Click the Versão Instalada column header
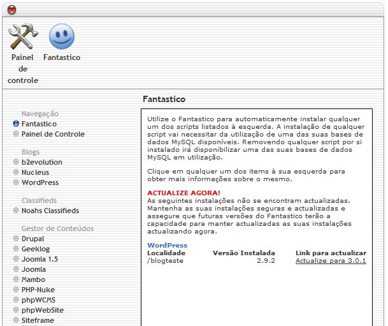388x326 pixels. click(244, 253)
